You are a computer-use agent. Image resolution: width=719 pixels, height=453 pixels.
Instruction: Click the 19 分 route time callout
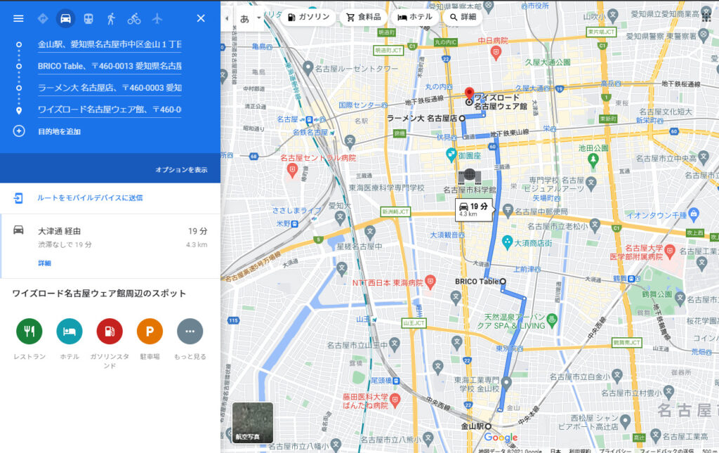(x=474, y=210)
